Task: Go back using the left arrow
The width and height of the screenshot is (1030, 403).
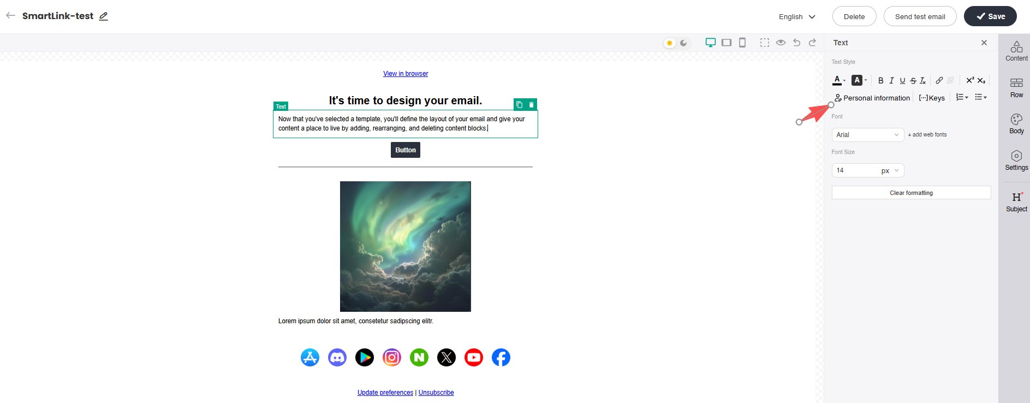Action: coord(10,15)
